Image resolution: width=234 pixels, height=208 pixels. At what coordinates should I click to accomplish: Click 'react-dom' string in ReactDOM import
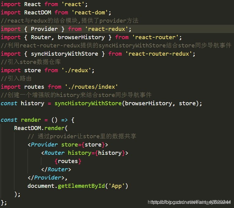click(90, 13)
